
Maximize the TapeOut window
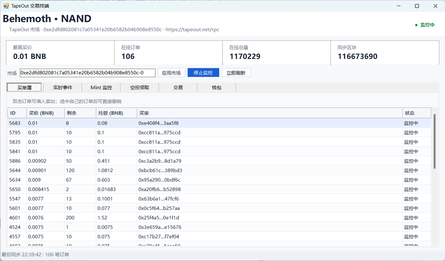pyautogui.click(x=417, y=6)
